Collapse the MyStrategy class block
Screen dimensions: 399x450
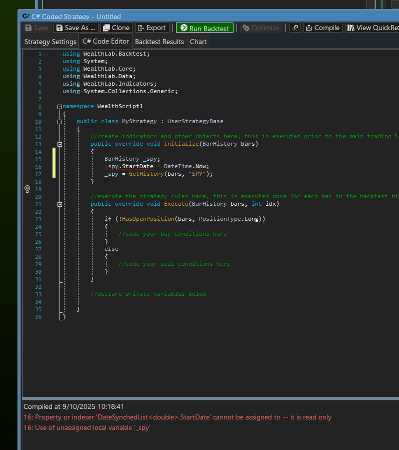(x=59, y=122)
